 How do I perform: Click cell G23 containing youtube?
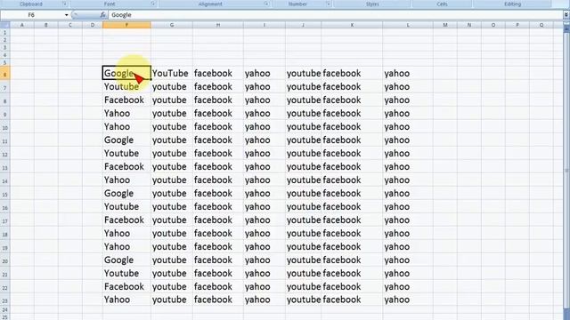click(x=172, y=300)
